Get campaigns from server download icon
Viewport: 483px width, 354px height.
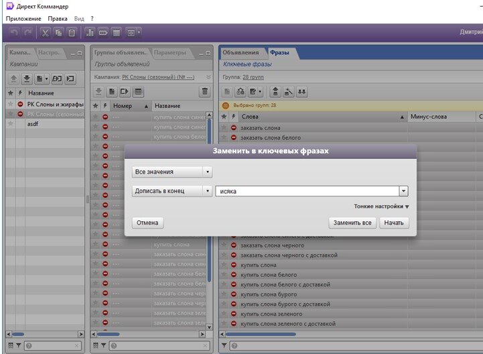(27, 79)
